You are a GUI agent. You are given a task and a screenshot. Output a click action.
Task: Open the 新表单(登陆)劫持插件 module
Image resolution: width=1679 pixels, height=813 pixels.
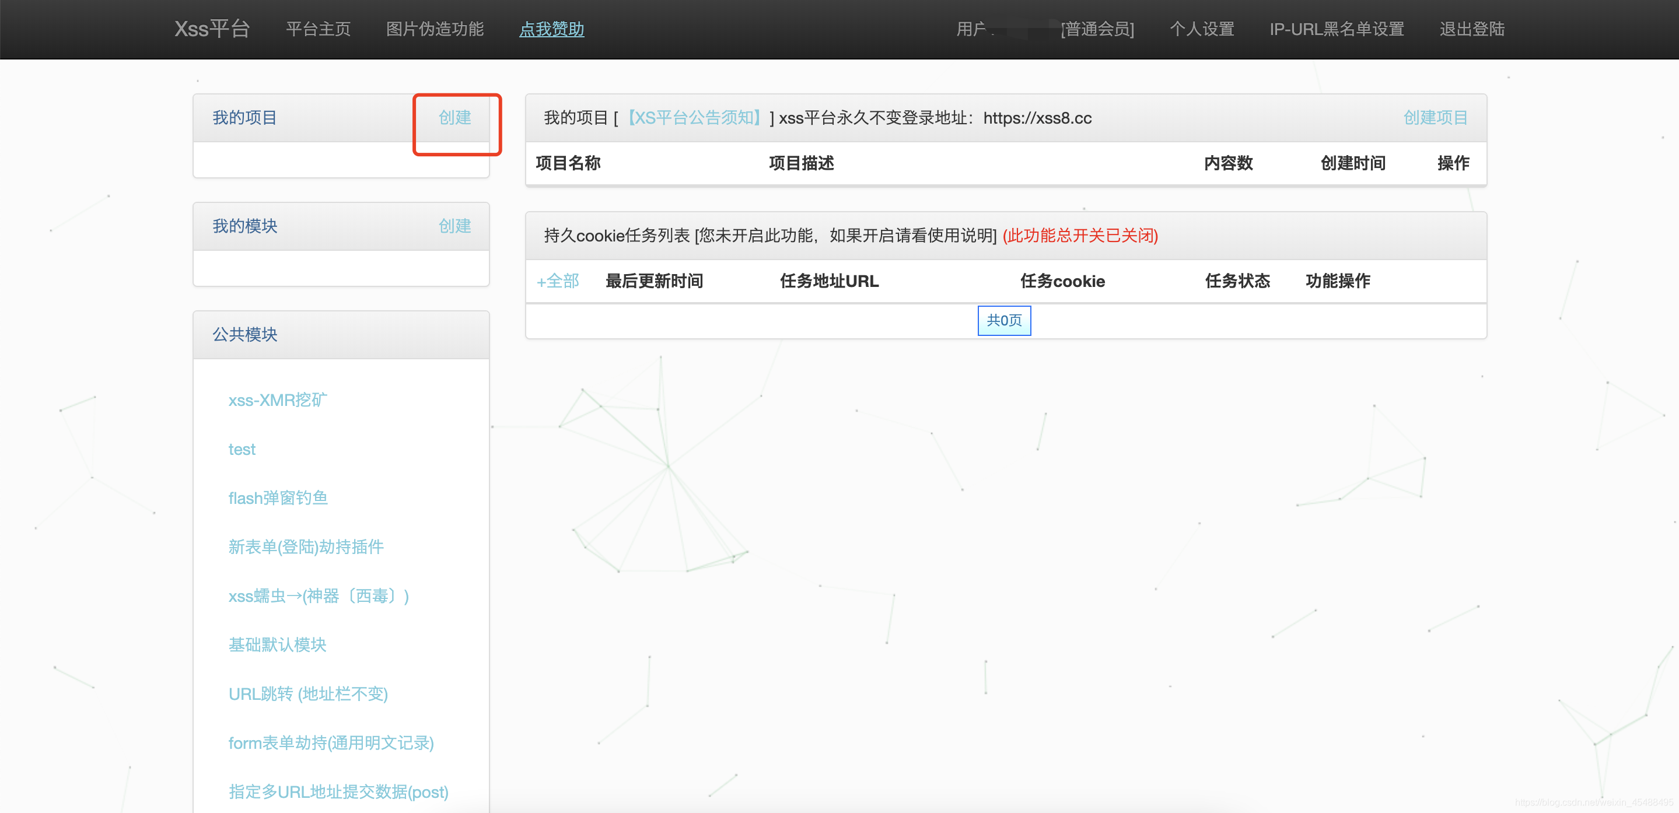point(306,546)
